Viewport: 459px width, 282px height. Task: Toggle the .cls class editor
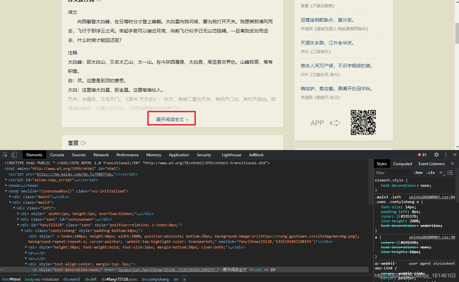[431, 173]
